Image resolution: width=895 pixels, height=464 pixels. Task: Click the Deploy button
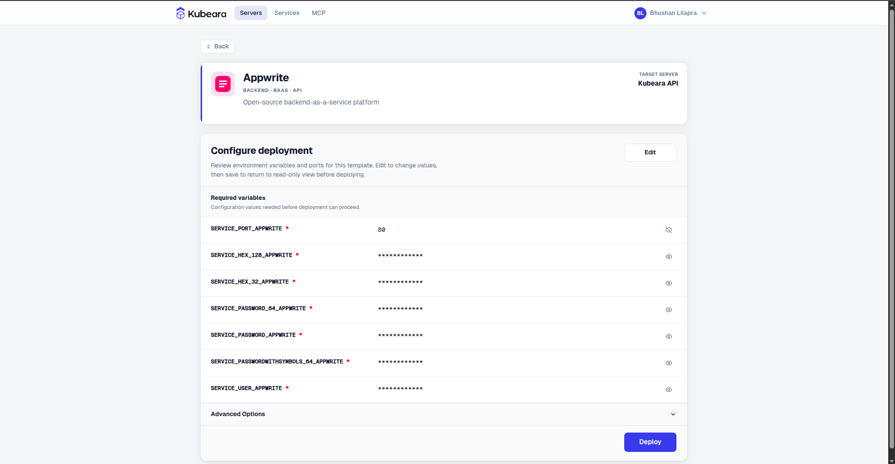(650, 442)
